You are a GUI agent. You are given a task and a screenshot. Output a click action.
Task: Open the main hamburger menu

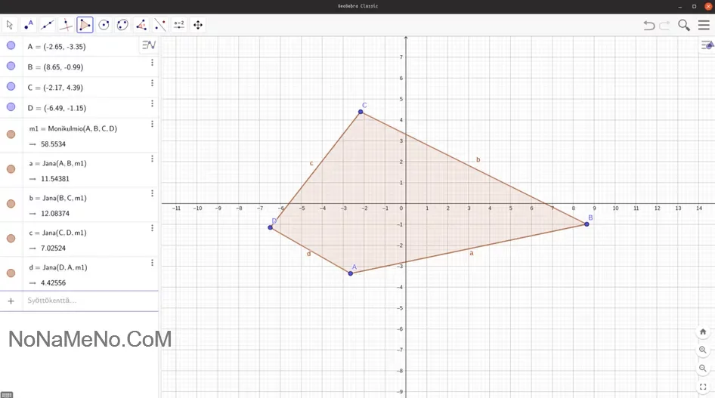tap(704, 25)
